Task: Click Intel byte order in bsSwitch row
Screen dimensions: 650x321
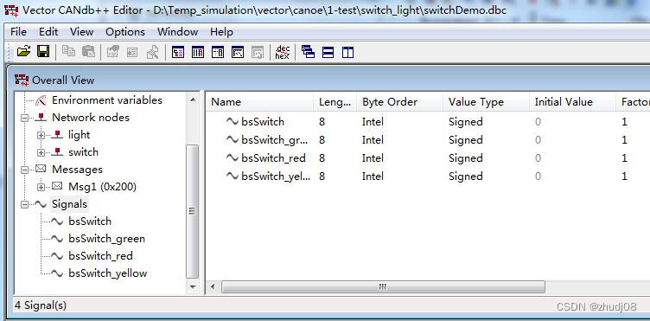Action: click(373, 121)
